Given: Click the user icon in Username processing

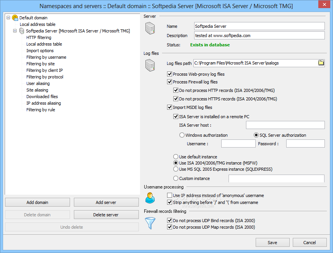Looking at the screenshot, I should coord(150,198).
